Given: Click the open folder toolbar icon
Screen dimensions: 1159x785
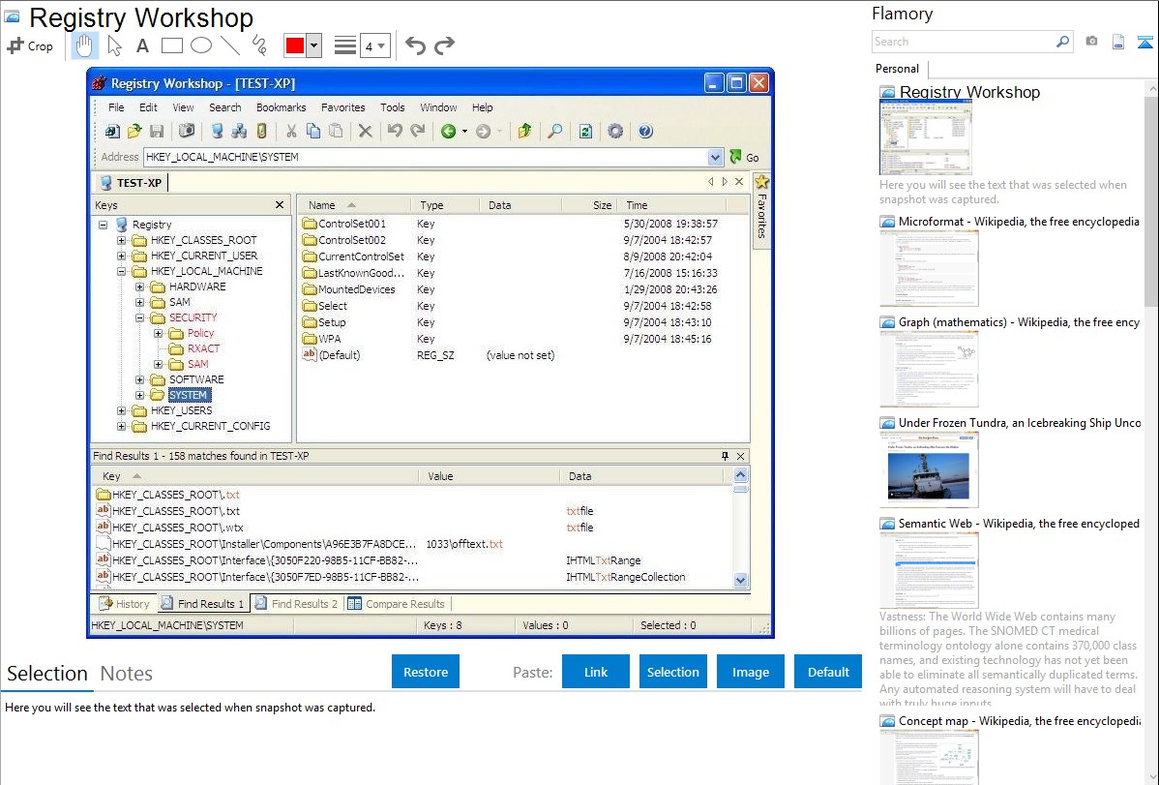Looking at the screenshot, I should pyautogui.click(x=134, y=132).
